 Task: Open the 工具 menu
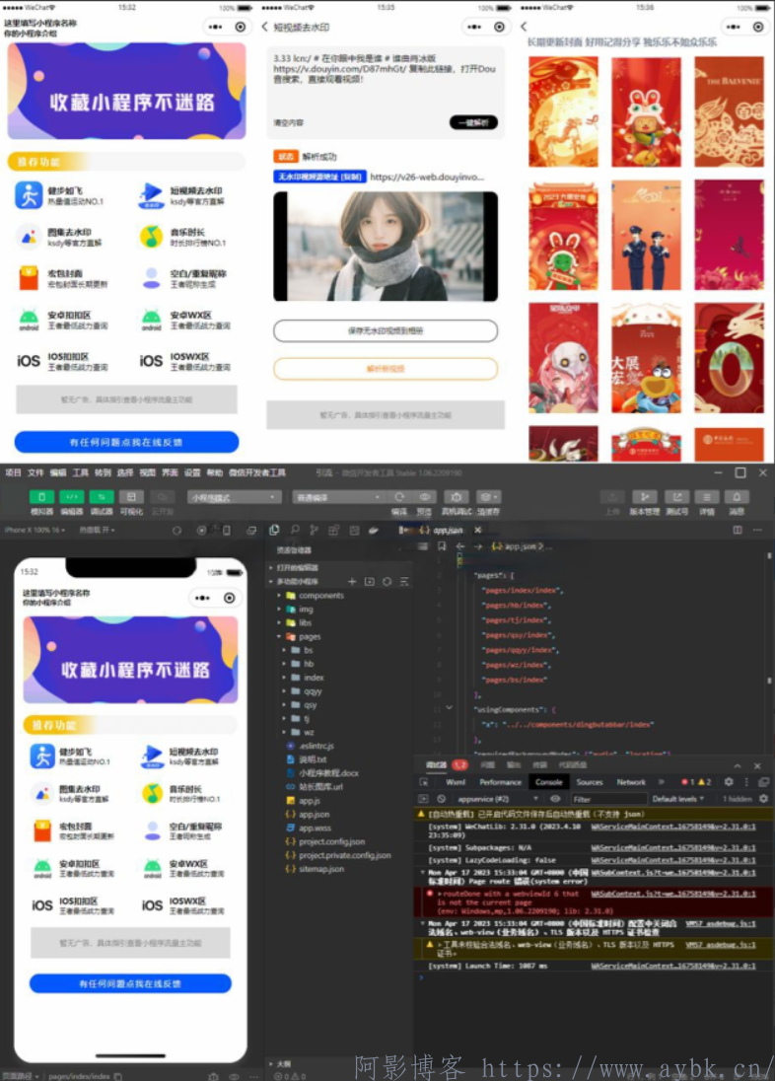(81, 473)
